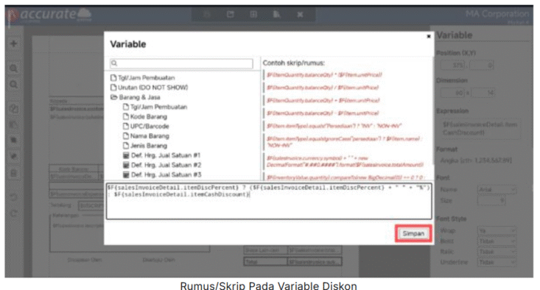Click the plus add icon in left sidebar
This screenshot has width=540, height=290.
coord(13,43)
